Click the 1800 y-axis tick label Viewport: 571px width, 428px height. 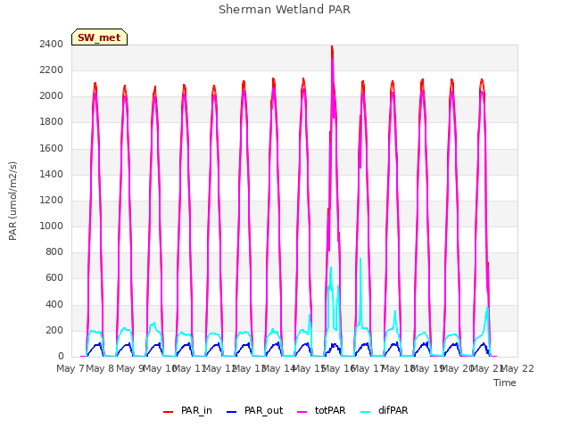[x=52, y=122]
